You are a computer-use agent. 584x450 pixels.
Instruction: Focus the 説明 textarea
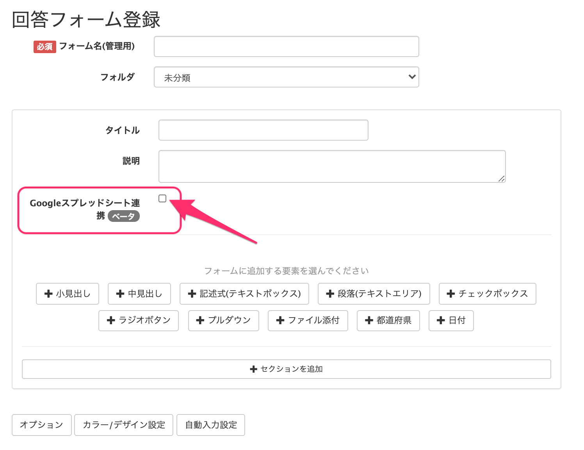[332, 166]
